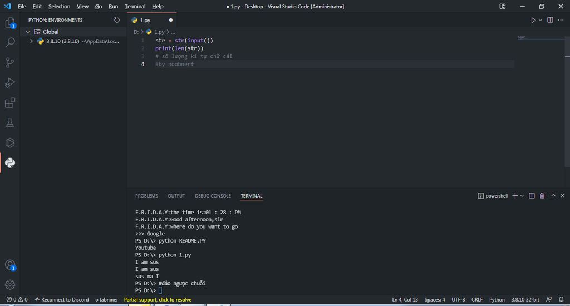Screen dimensions: 570x306
Task: Refresh the Python environments list
Action: point(117,20)
